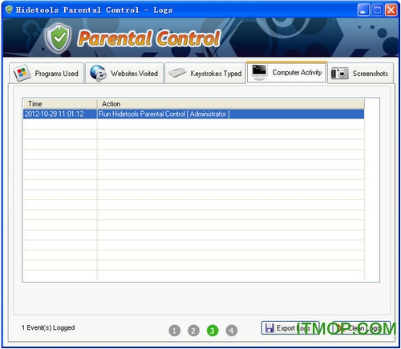Click the '1 Event(s) Logged' status text

48,327
